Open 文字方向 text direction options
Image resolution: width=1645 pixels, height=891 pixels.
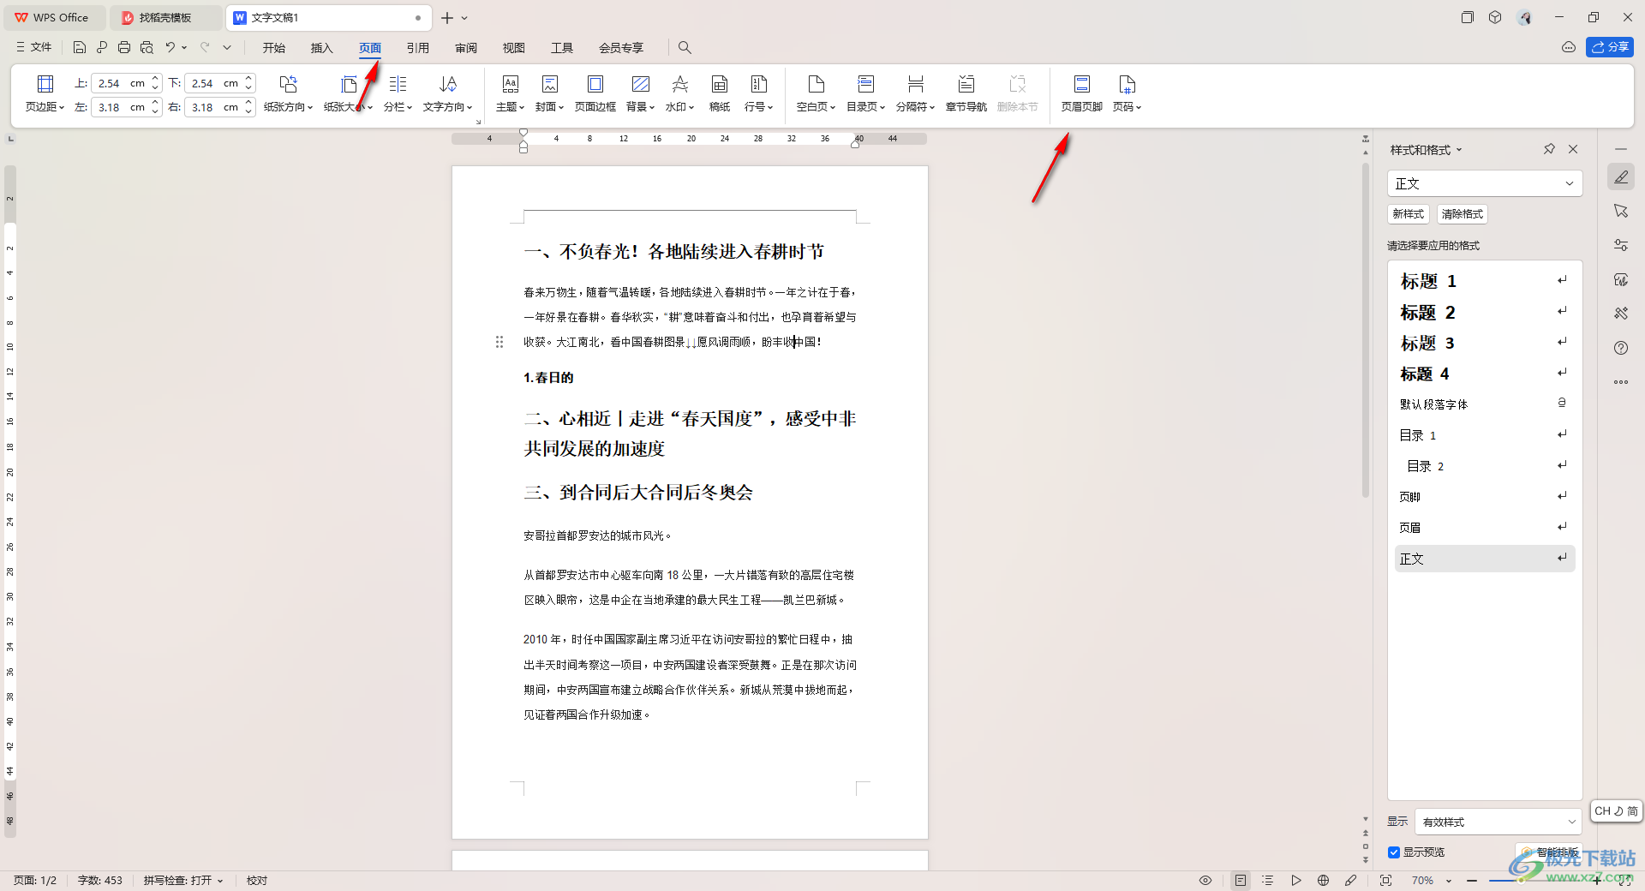click(x=447, y=93)
